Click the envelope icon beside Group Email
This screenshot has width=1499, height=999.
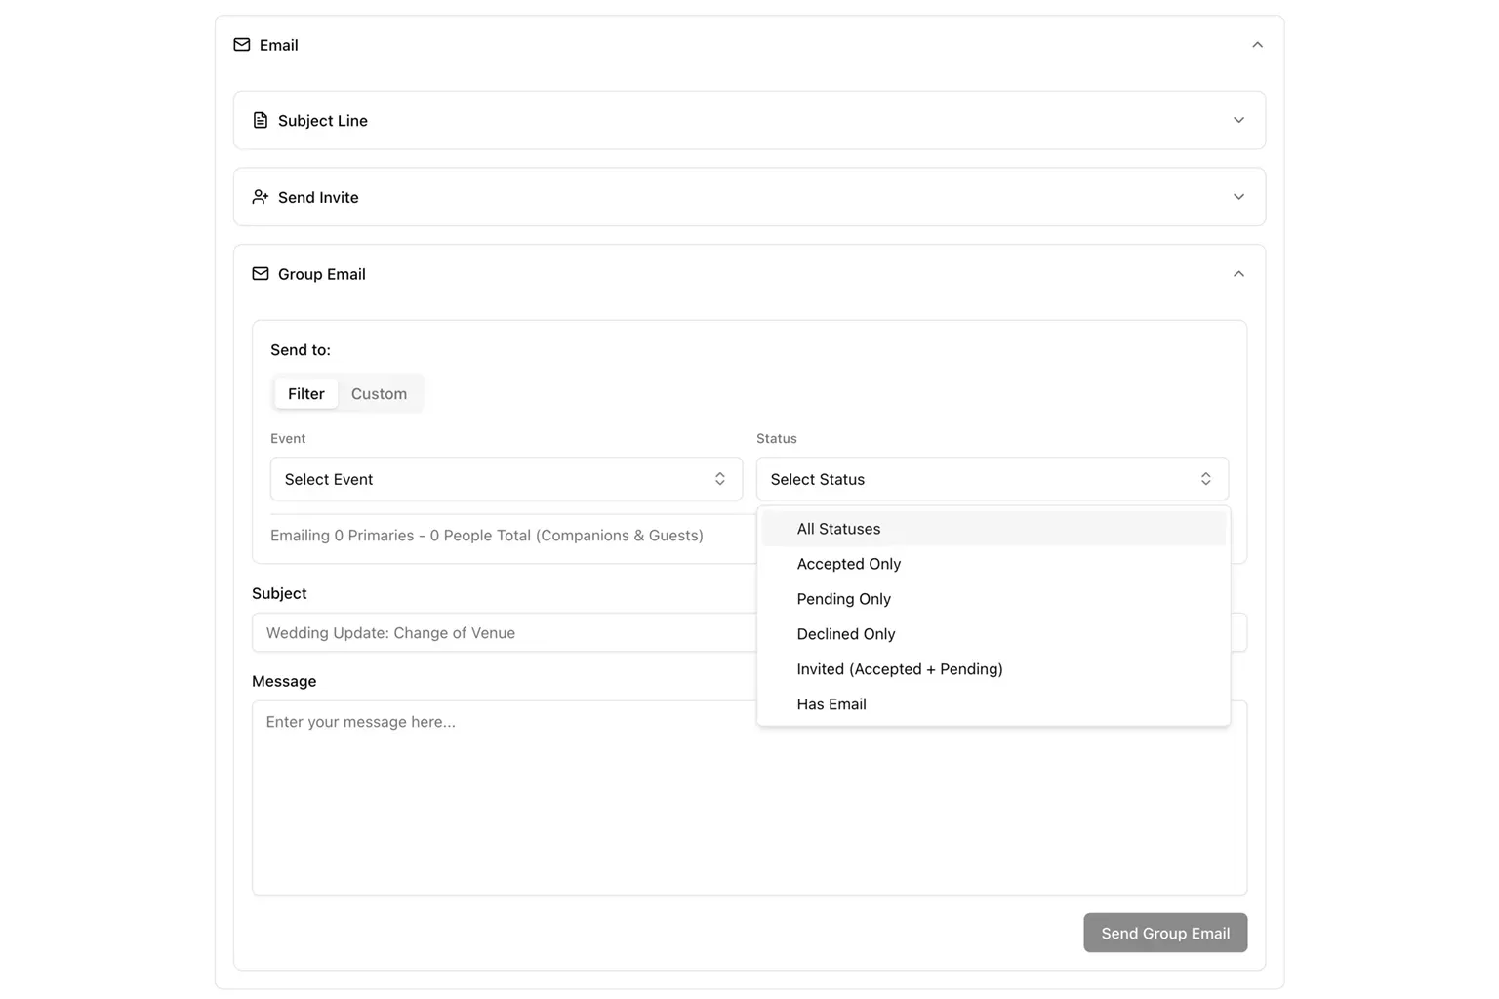pyautogui.click(x=261, y=274)
